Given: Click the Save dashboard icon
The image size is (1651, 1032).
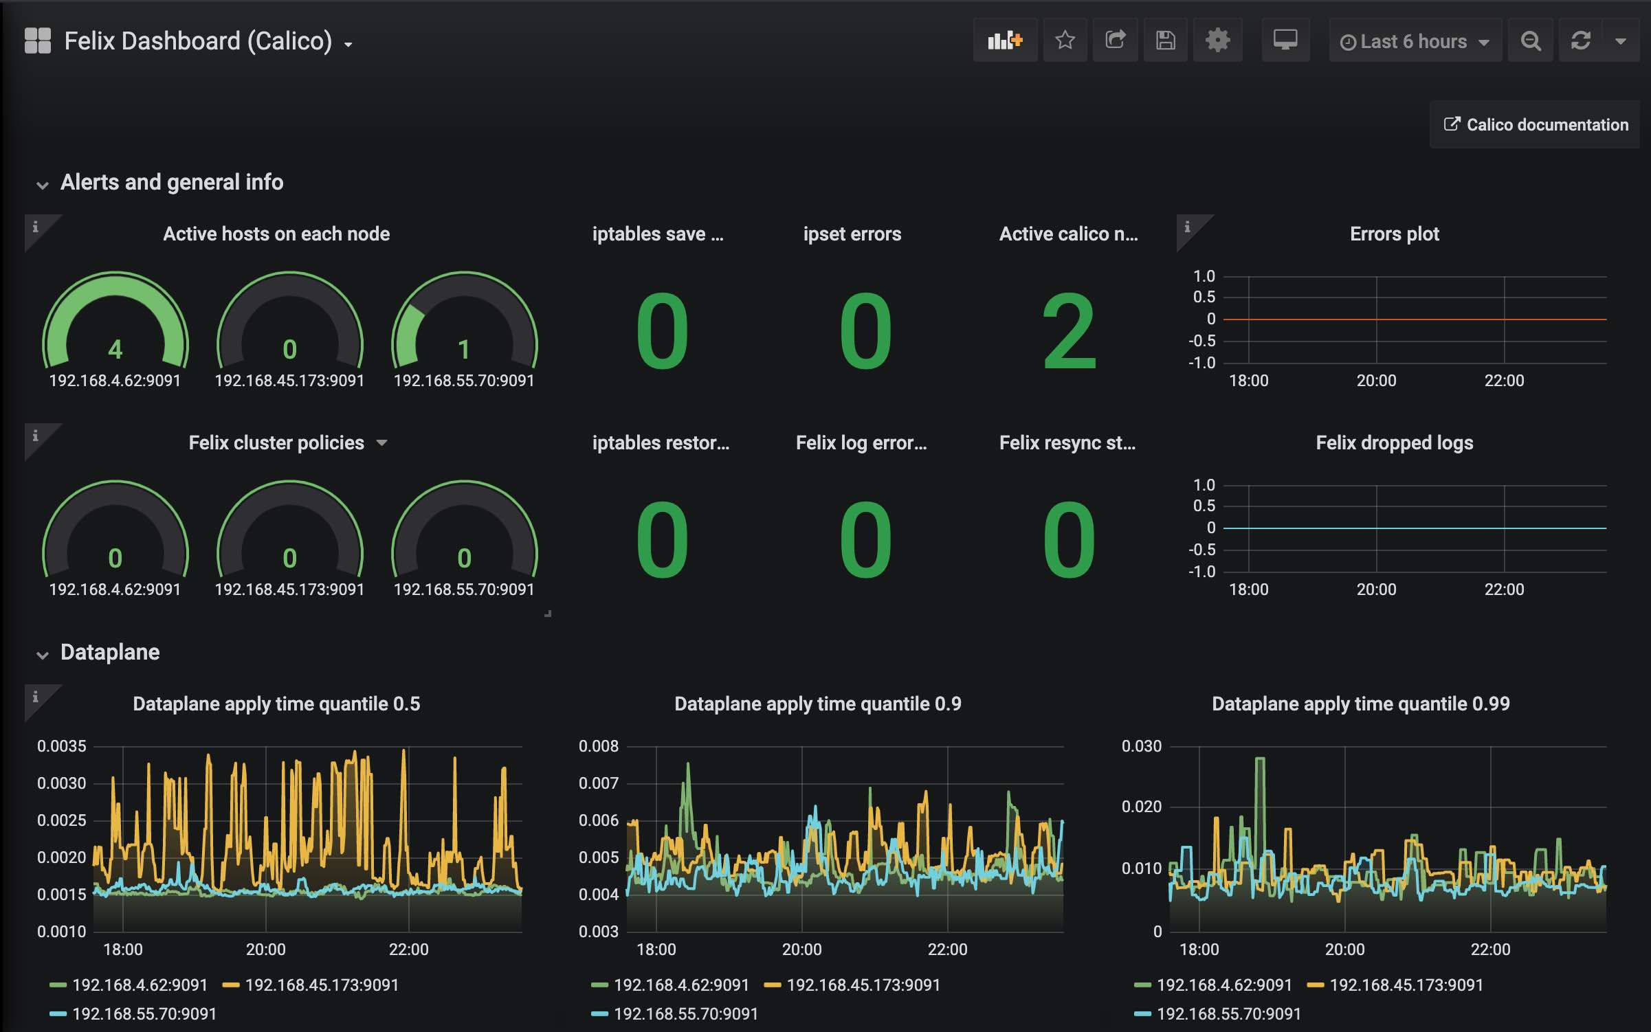Looking at the screenshot, I should (x=1166, y=41).
